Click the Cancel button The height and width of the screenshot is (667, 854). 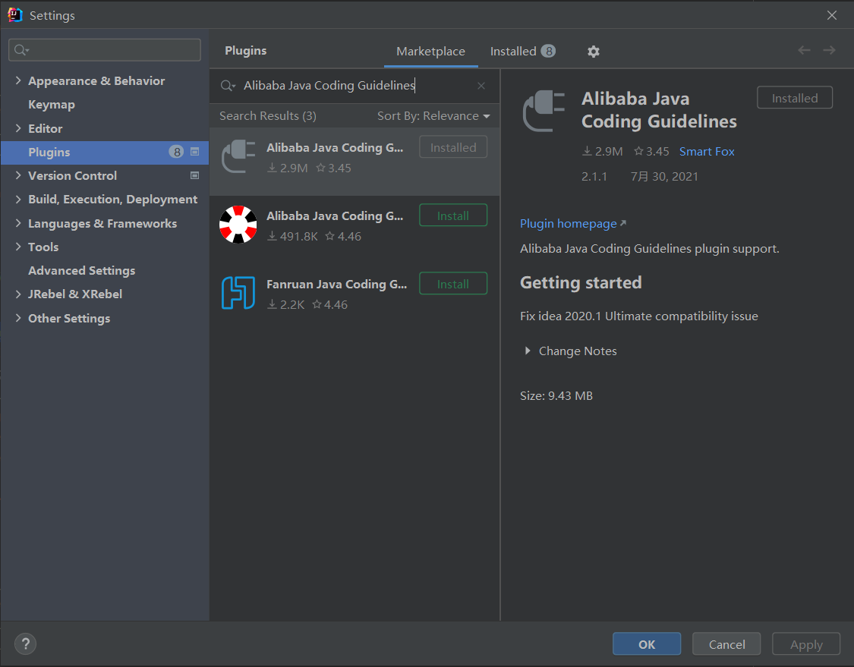click(x=726, y=644)
